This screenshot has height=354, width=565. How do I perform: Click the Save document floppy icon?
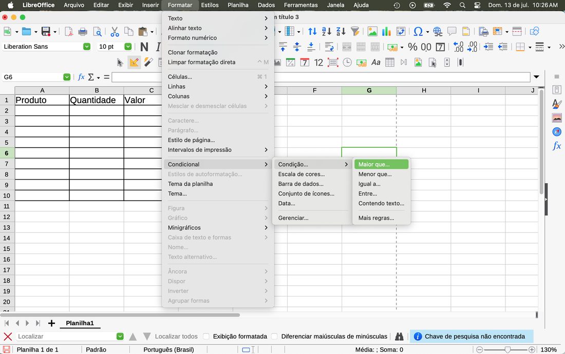pyautogui.click(x=46, y=32)
